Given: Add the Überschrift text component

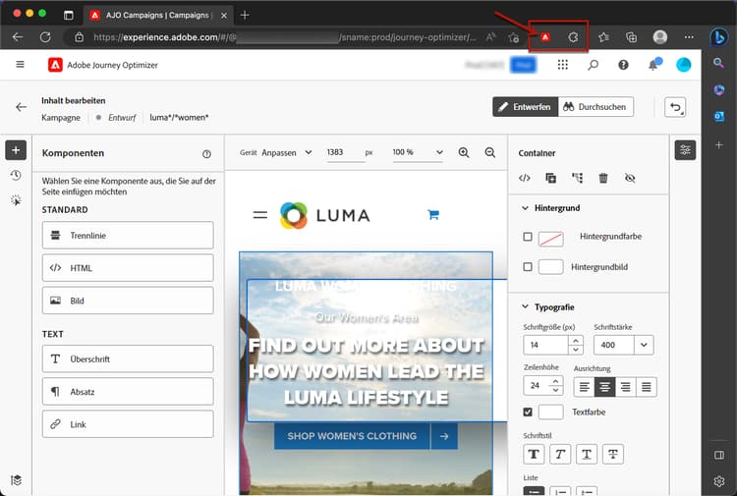Looking at the screenshot, I should tap(128, 358).
